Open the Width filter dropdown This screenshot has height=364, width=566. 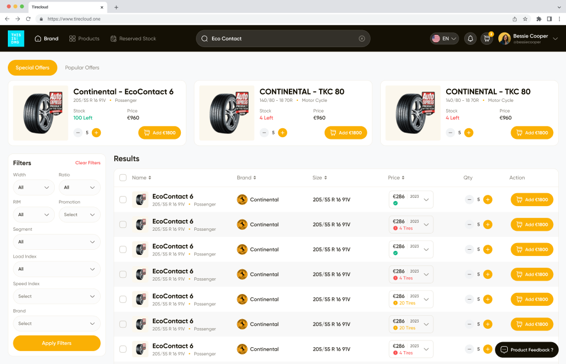(x=34, y=188)
